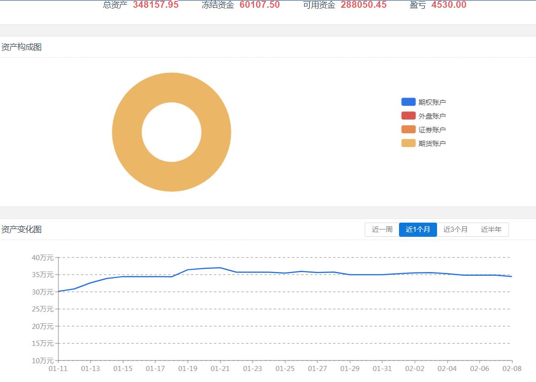Image resolution: width=536 pixels, height=382 pixels.
Task: Select the 冻结资金 amount 60107.50
Action: click(x=259, y=5)
